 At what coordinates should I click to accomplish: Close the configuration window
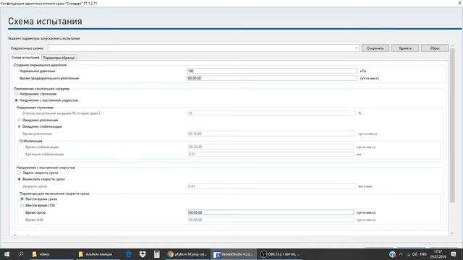459,3
